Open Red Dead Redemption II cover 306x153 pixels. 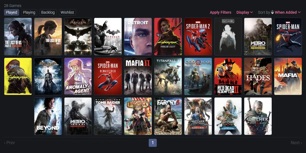(228, 76)
